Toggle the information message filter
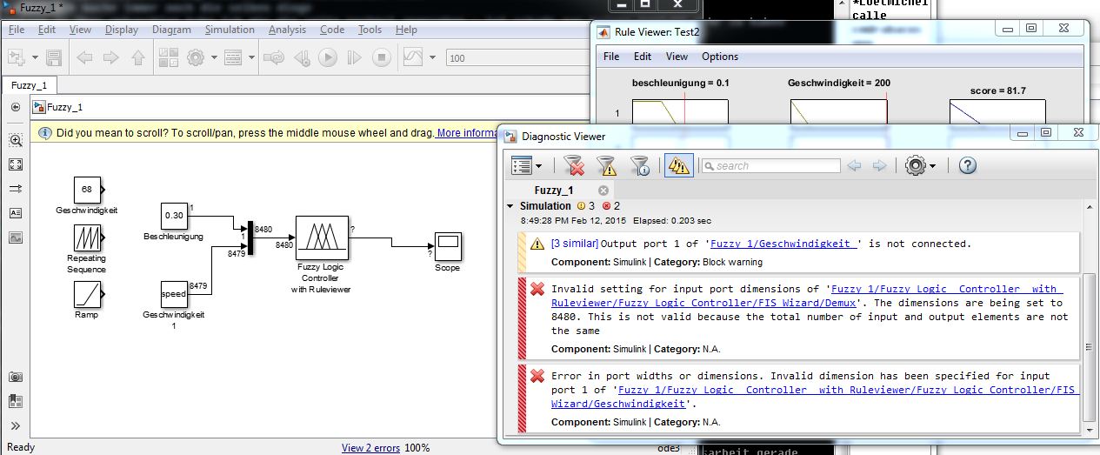 639,165
